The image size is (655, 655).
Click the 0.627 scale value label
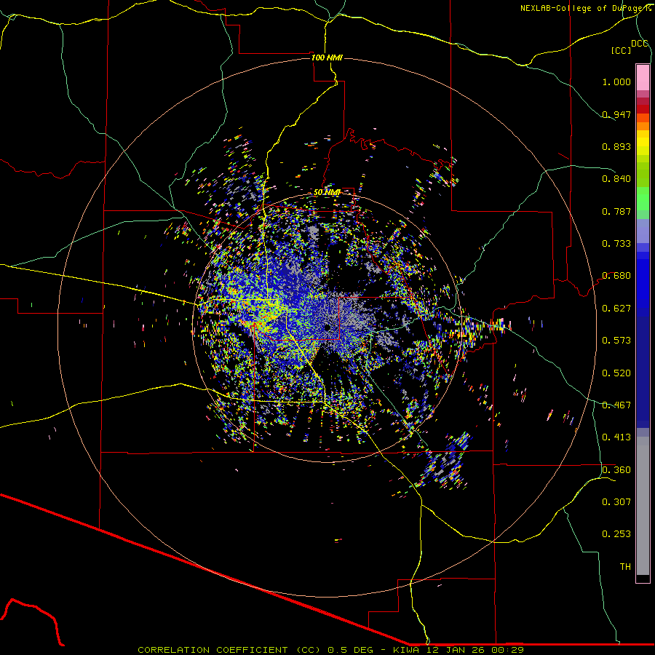pyautogui.click(x=616, y=309)
